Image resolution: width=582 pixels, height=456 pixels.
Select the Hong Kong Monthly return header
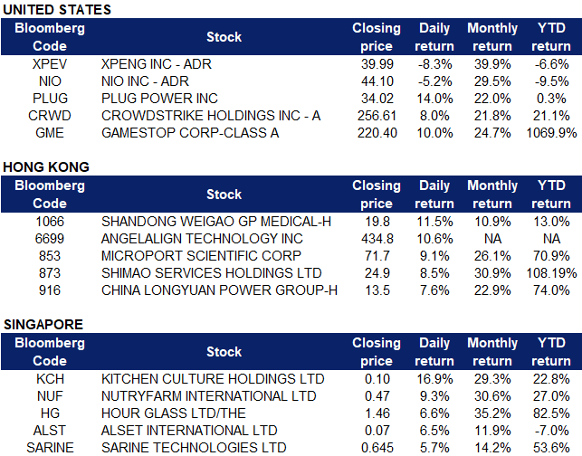pos(491,195)
